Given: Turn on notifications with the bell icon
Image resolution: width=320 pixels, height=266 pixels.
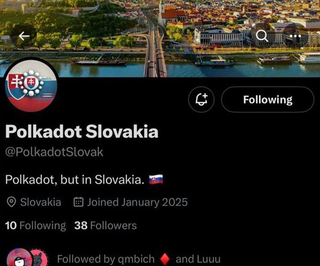Looking at the screenshot, I should tap(201, 99).
